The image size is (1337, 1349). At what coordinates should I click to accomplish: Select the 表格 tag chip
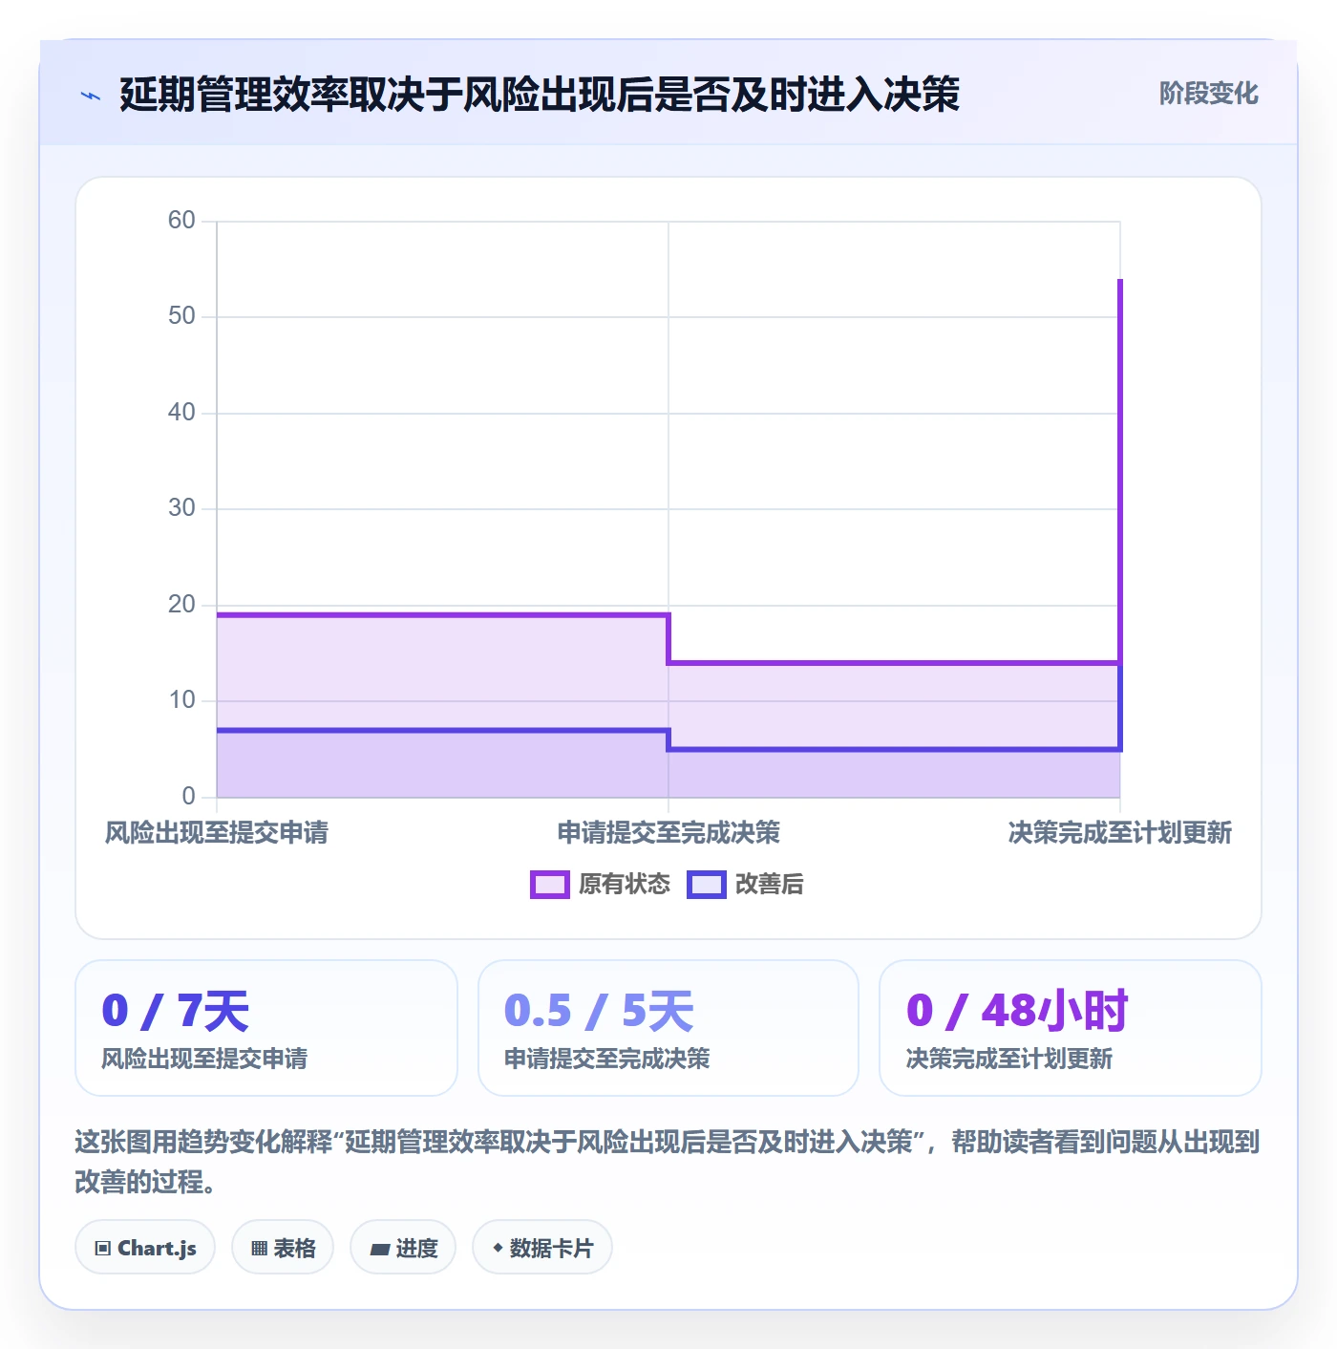tap(283, 1248)
